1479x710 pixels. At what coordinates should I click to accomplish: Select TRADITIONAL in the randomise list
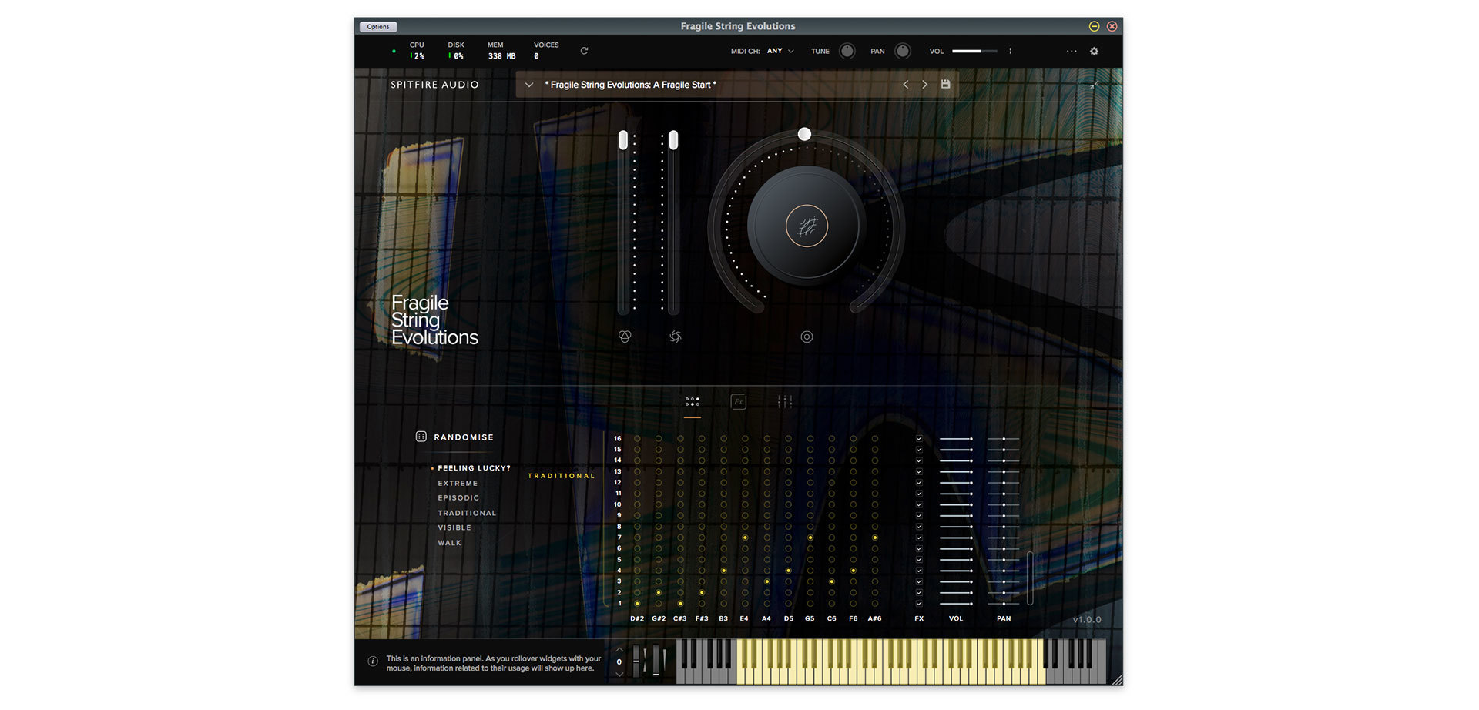[x=467, y=513]
